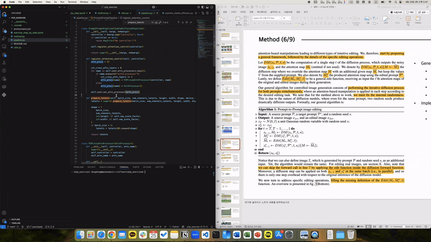The width and height of the screenshot is (431, 242).
Task: Click Redo icon in PowerPoint title bar
Action: [264, 7]
